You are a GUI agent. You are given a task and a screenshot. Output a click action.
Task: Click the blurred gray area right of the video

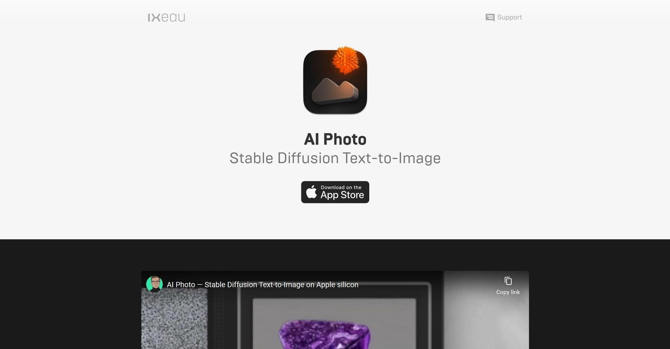point(486,319)
